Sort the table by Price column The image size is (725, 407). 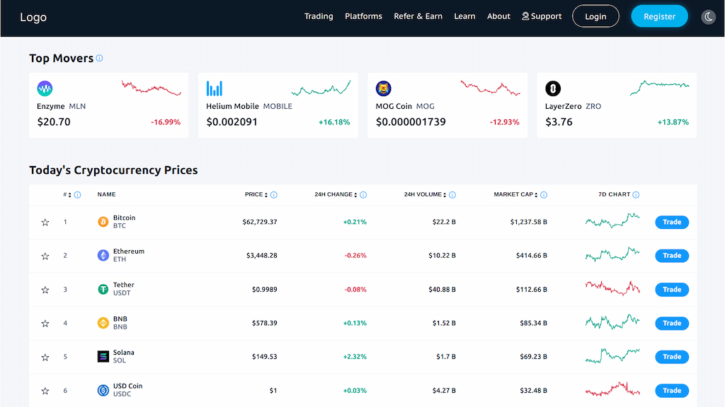coord(255,194)
